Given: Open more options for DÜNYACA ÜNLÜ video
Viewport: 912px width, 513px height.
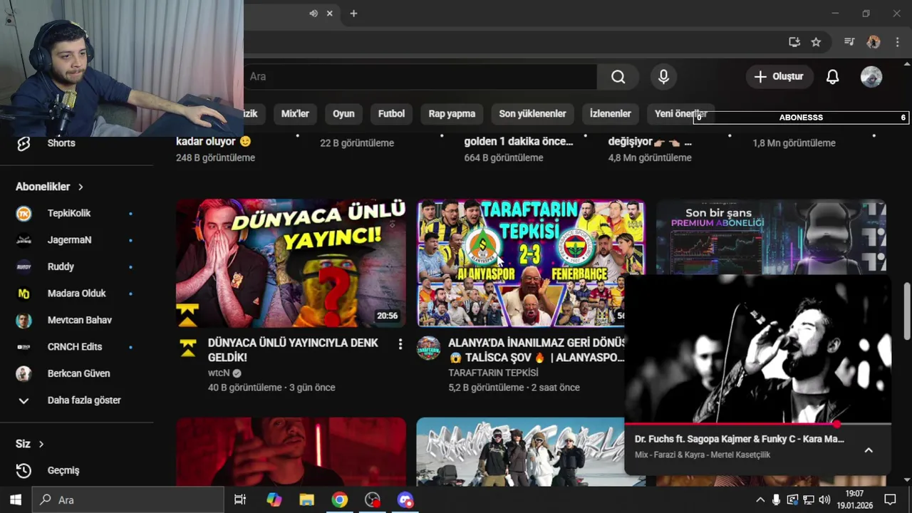Looking at the screenshot, I should pyautogui.click(x=400, y=345).
